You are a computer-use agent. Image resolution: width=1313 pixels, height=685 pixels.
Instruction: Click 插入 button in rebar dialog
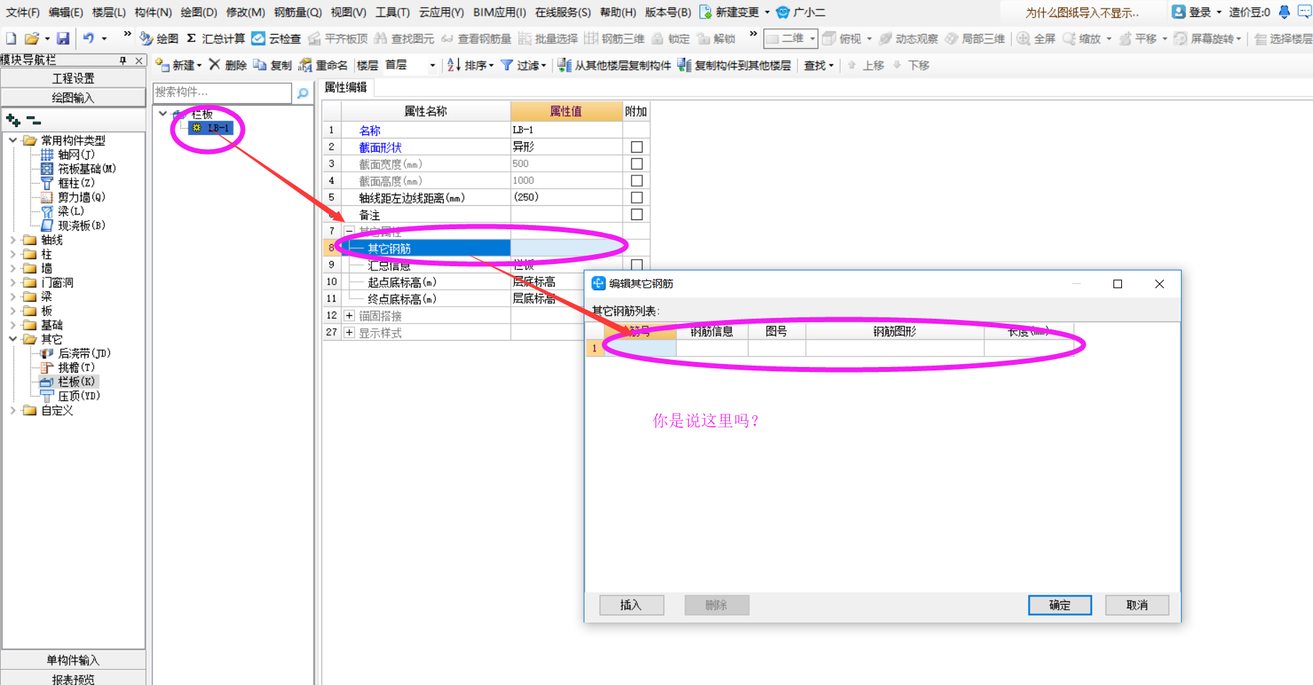(631, 605)
